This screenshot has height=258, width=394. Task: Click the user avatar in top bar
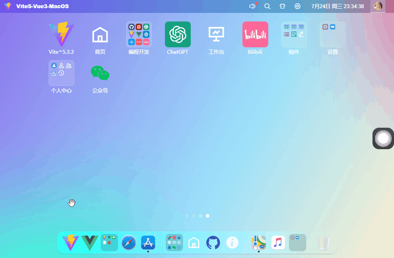(378, 6)
